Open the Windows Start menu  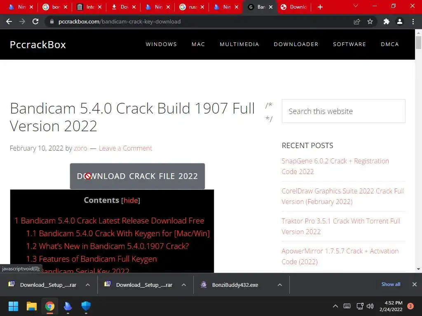tap(13, 306)
